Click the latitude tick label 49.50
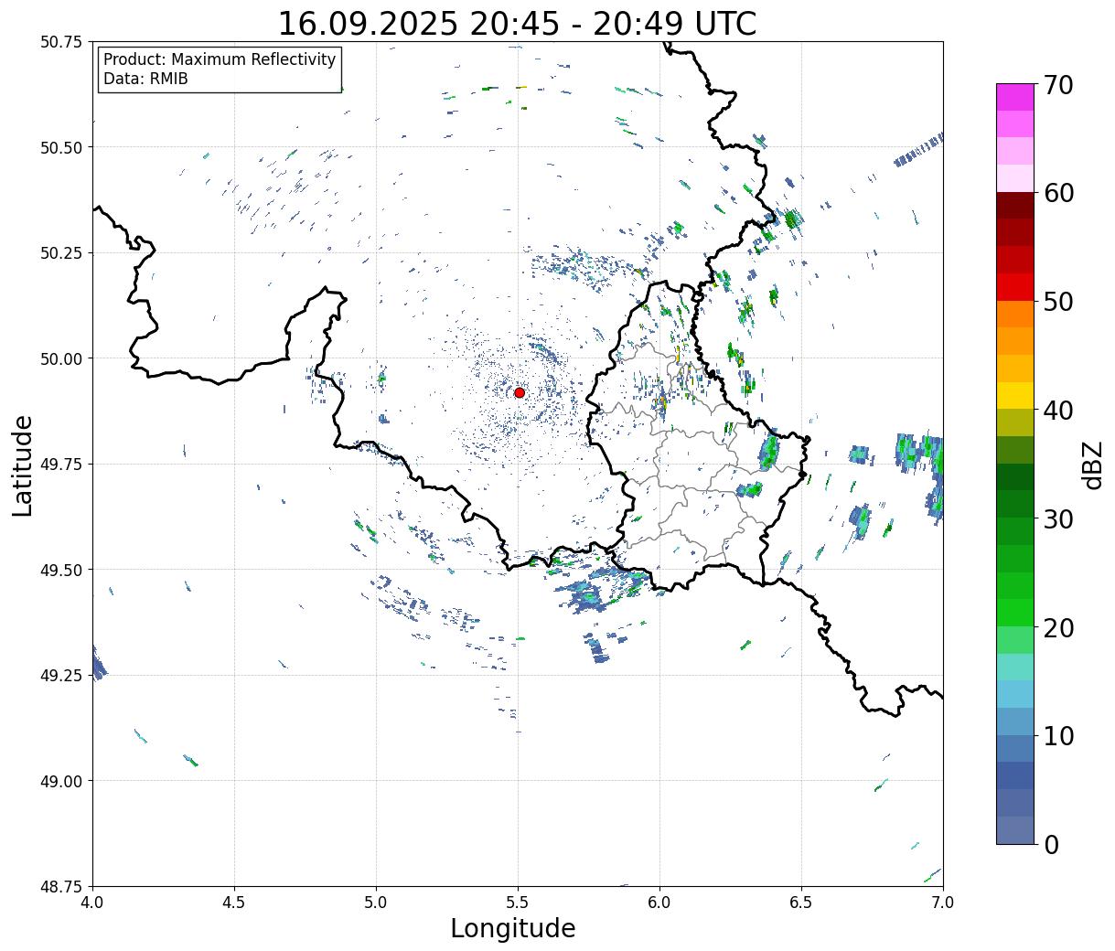 click(x=60, y=570)
